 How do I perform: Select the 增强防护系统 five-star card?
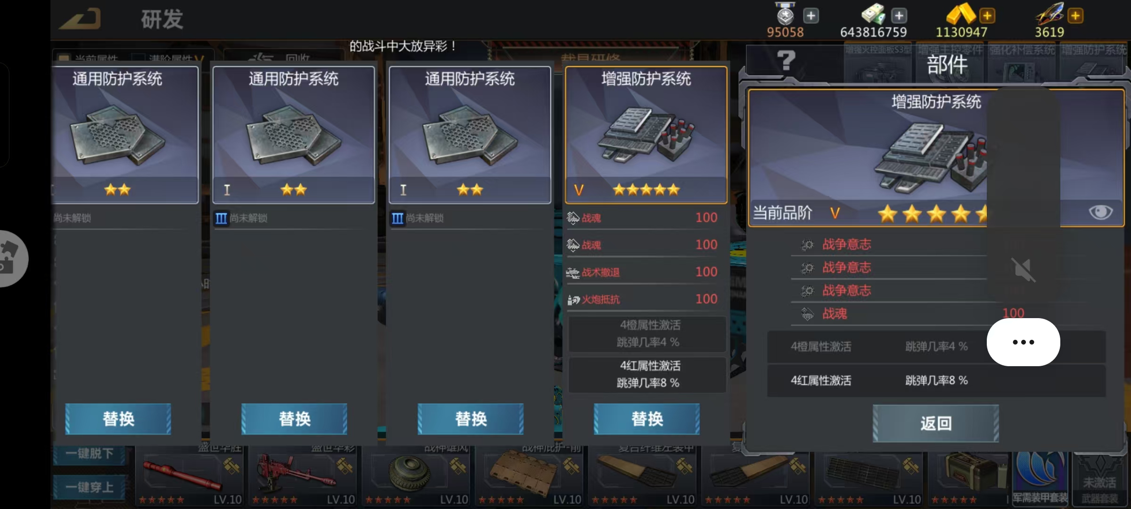point(646,135)
